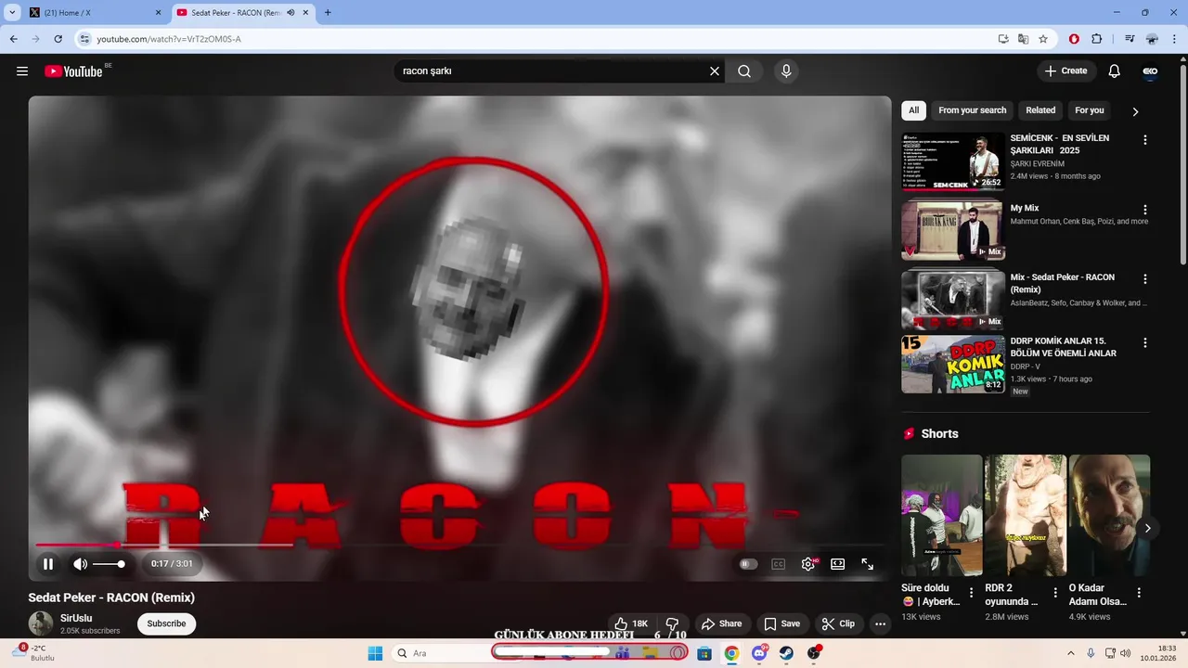Open the player settings gear

pos(808,564)
